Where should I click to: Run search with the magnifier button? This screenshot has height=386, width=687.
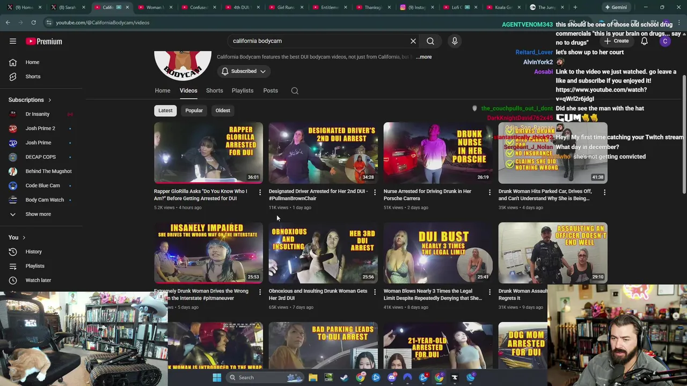[x=430, y=41]
